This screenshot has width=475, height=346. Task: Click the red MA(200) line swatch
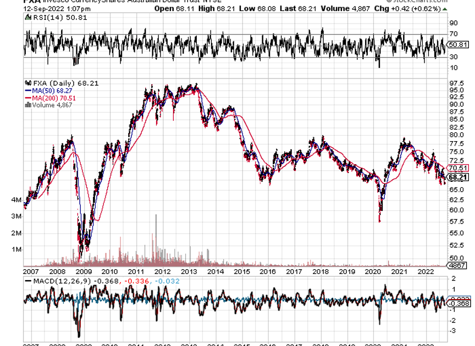click(x=27, y=98)
